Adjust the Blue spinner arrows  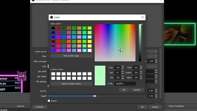[141, 78]
